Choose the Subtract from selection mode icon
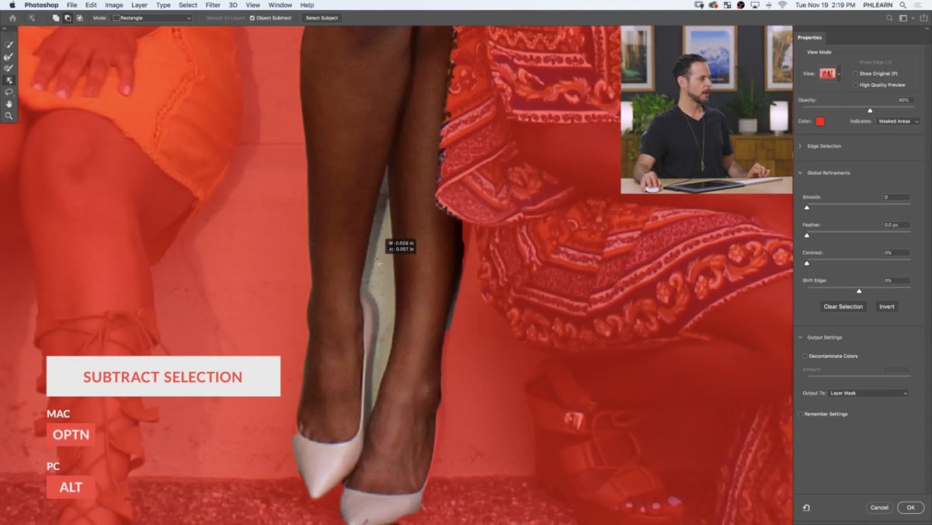 (x=68, y=18)
